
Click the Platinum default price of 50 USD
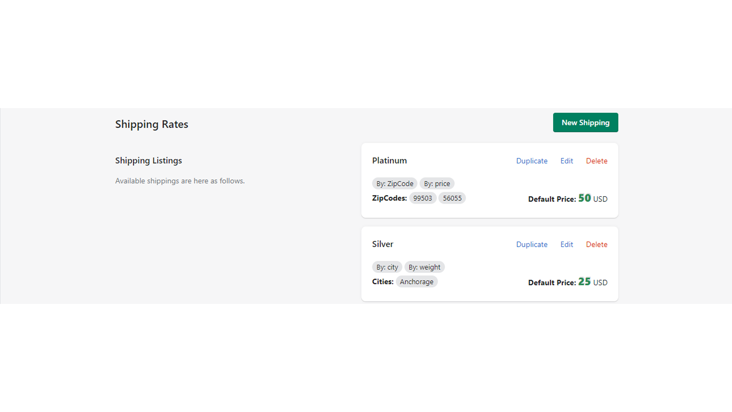(585, 198)
